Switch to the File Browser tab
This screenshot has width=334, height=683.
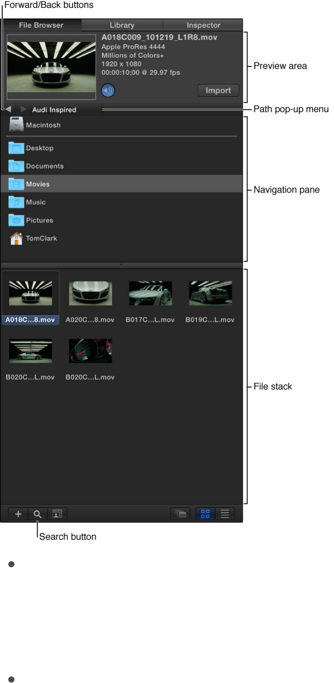(x=41, y=25)
